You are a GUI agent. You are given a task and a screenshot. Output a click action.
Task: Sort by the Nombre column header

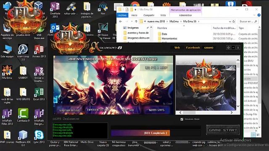pyautogui.click(x=162, y=28)
